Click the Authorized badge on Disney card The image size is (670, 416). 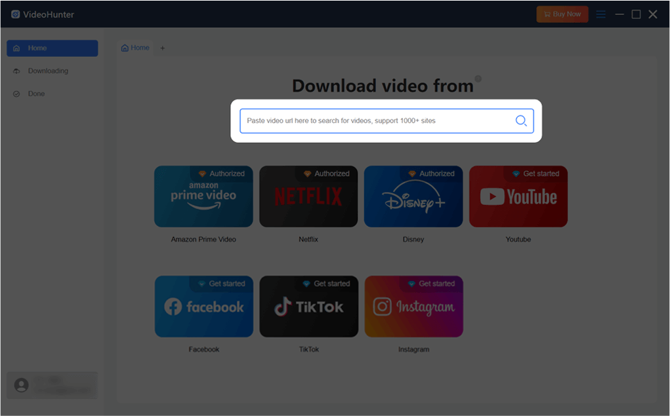tap(432, 174)
